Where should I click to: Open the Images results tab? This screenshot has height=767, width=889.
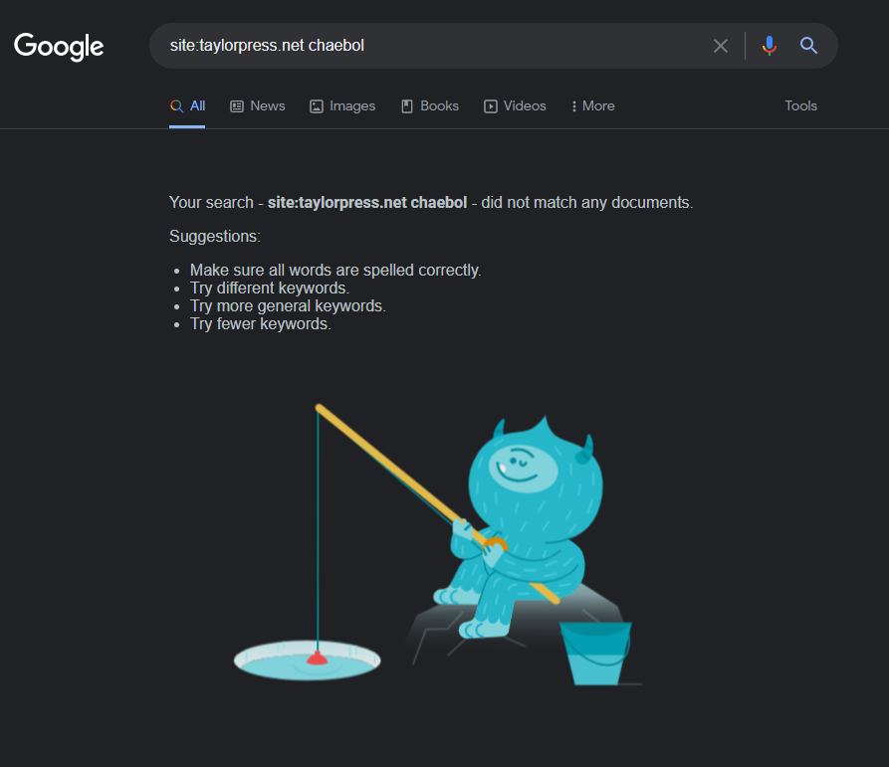pyautogui.click(x=342, y=105)
